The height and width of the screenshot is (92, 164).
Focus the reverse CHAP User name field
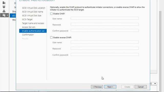point(105,42)
